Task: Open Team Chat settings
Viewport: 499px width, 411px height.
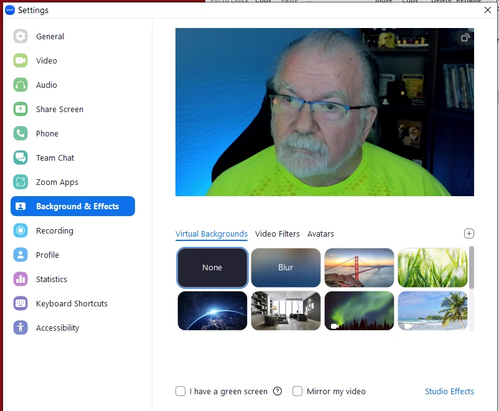Action: pyautogui.click(x=73, y=158)
